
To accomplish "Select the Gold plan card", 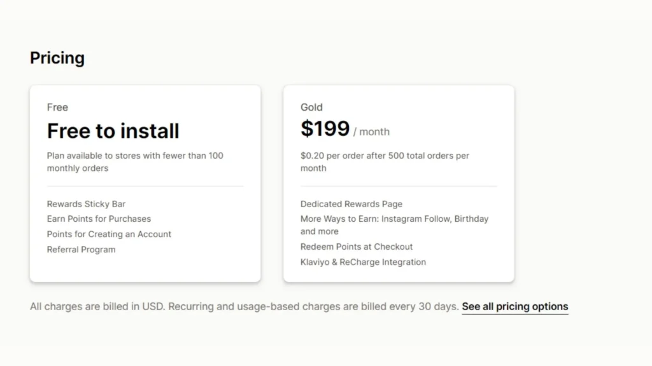I will click(x=399, y=182).
